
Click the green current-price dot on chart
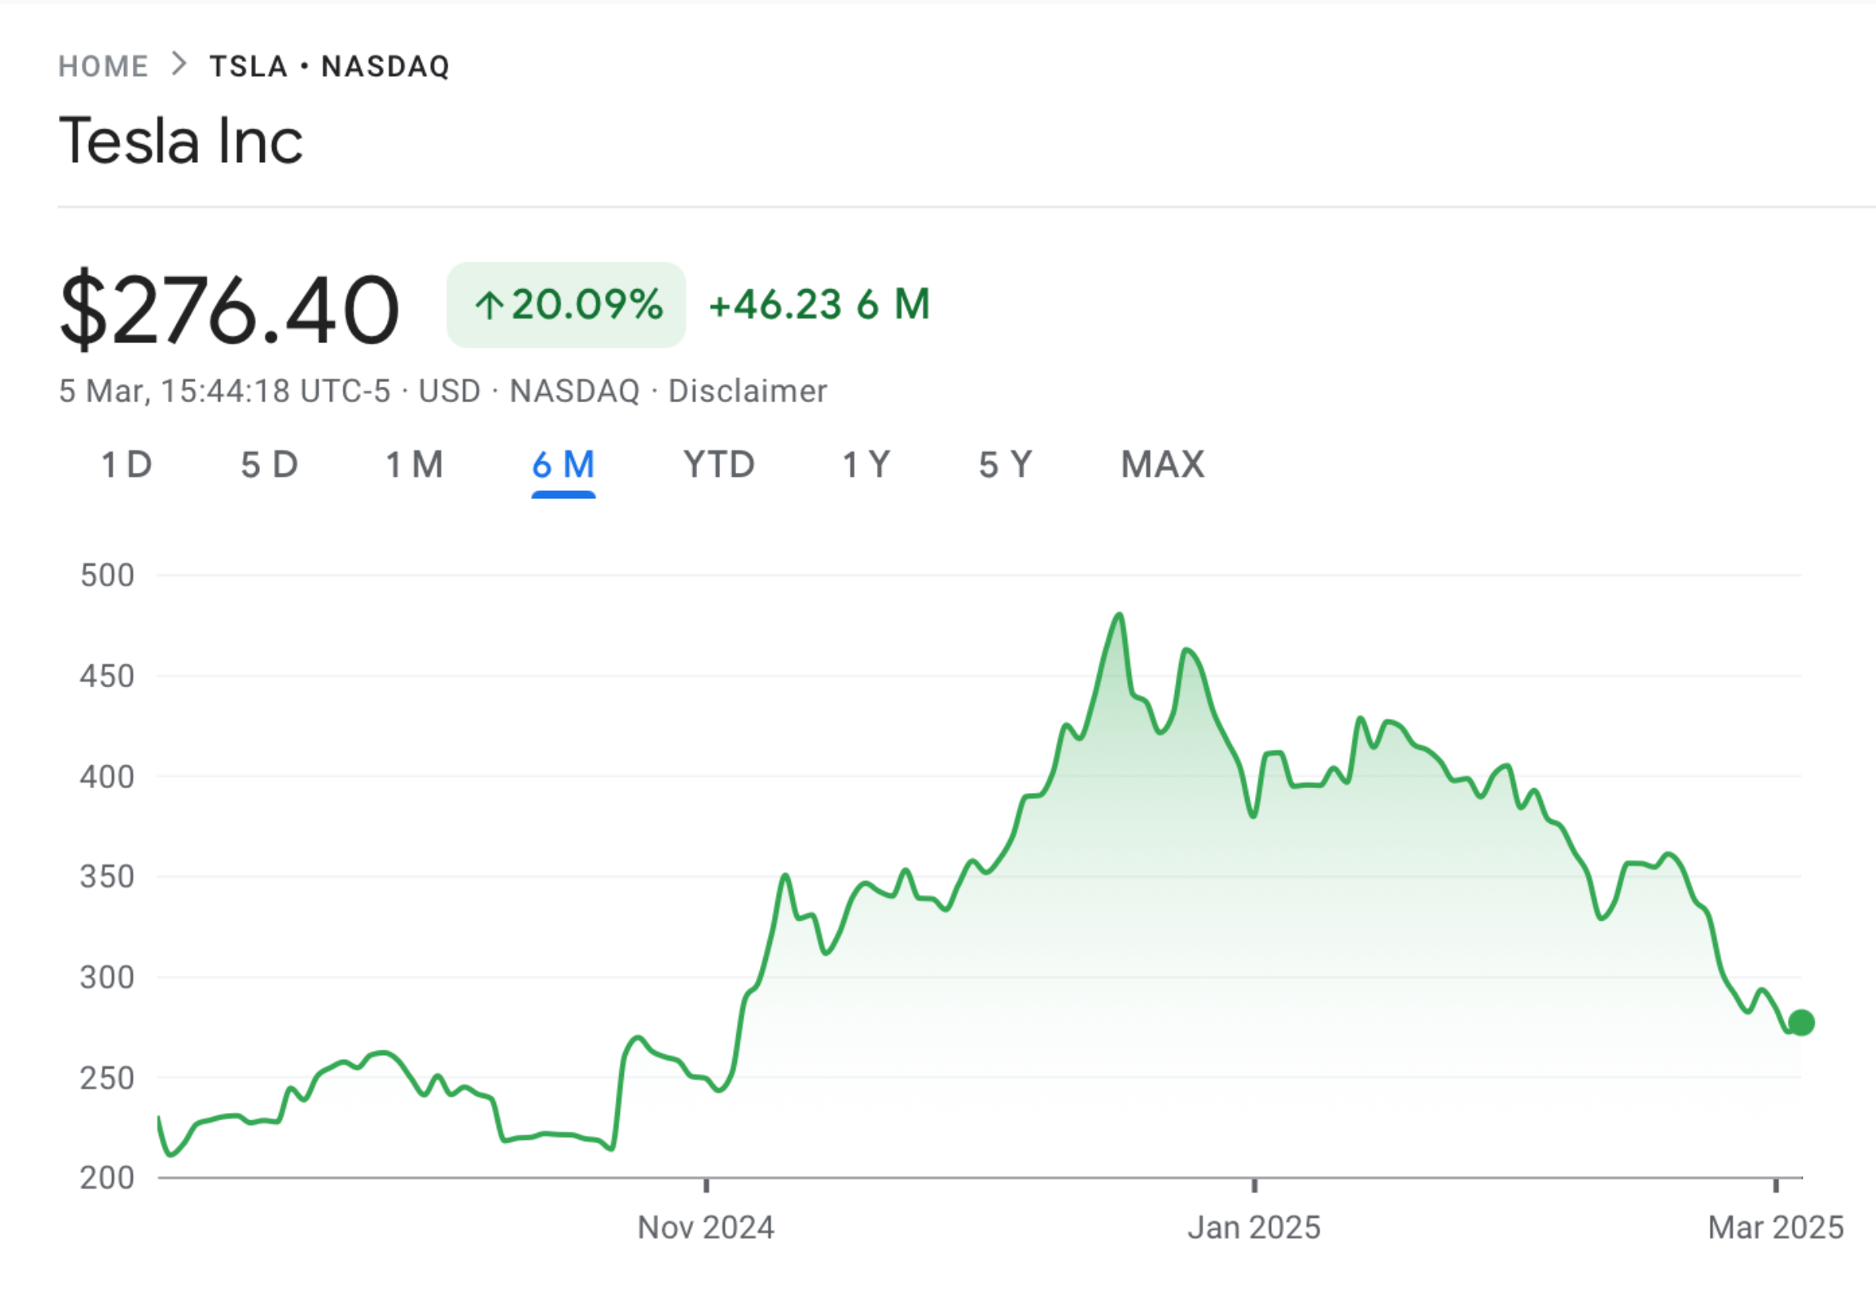pyautogui.click(x=1802, y=1023)
